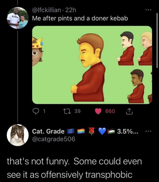Click the like count 660
The width and height of the screenshot is (159, 182).
110,111
